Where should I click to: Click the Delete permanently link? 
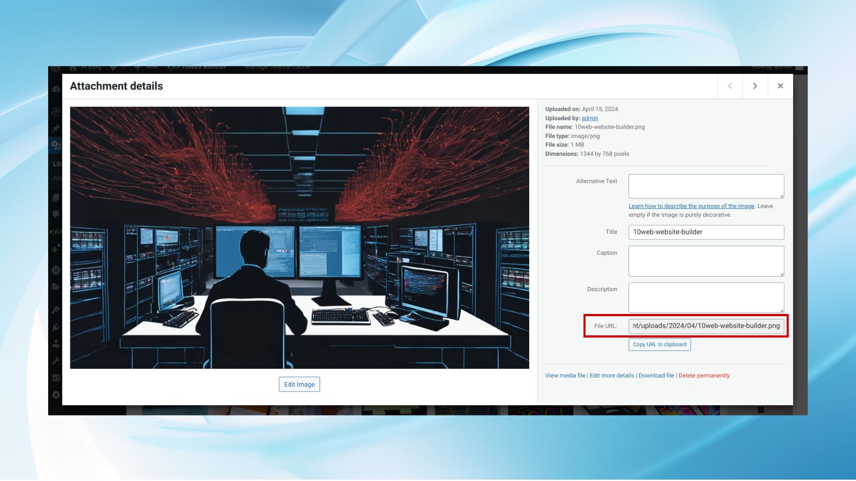704,376
